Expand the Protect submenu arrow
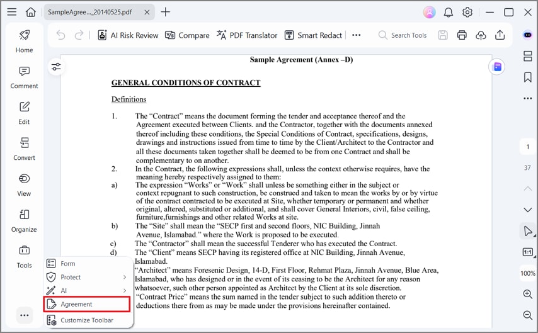This screenshot has width=538, height=333. tap(125, 277)
